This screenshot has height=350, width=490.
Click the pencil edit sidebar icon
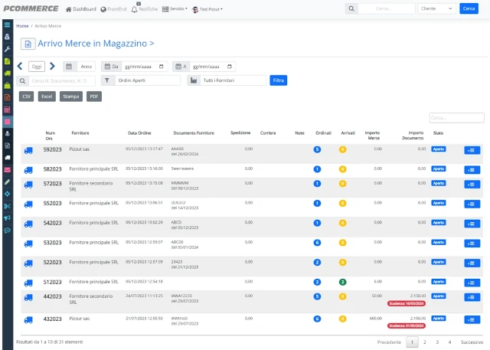pyautogui.click(x=7, y=182)
